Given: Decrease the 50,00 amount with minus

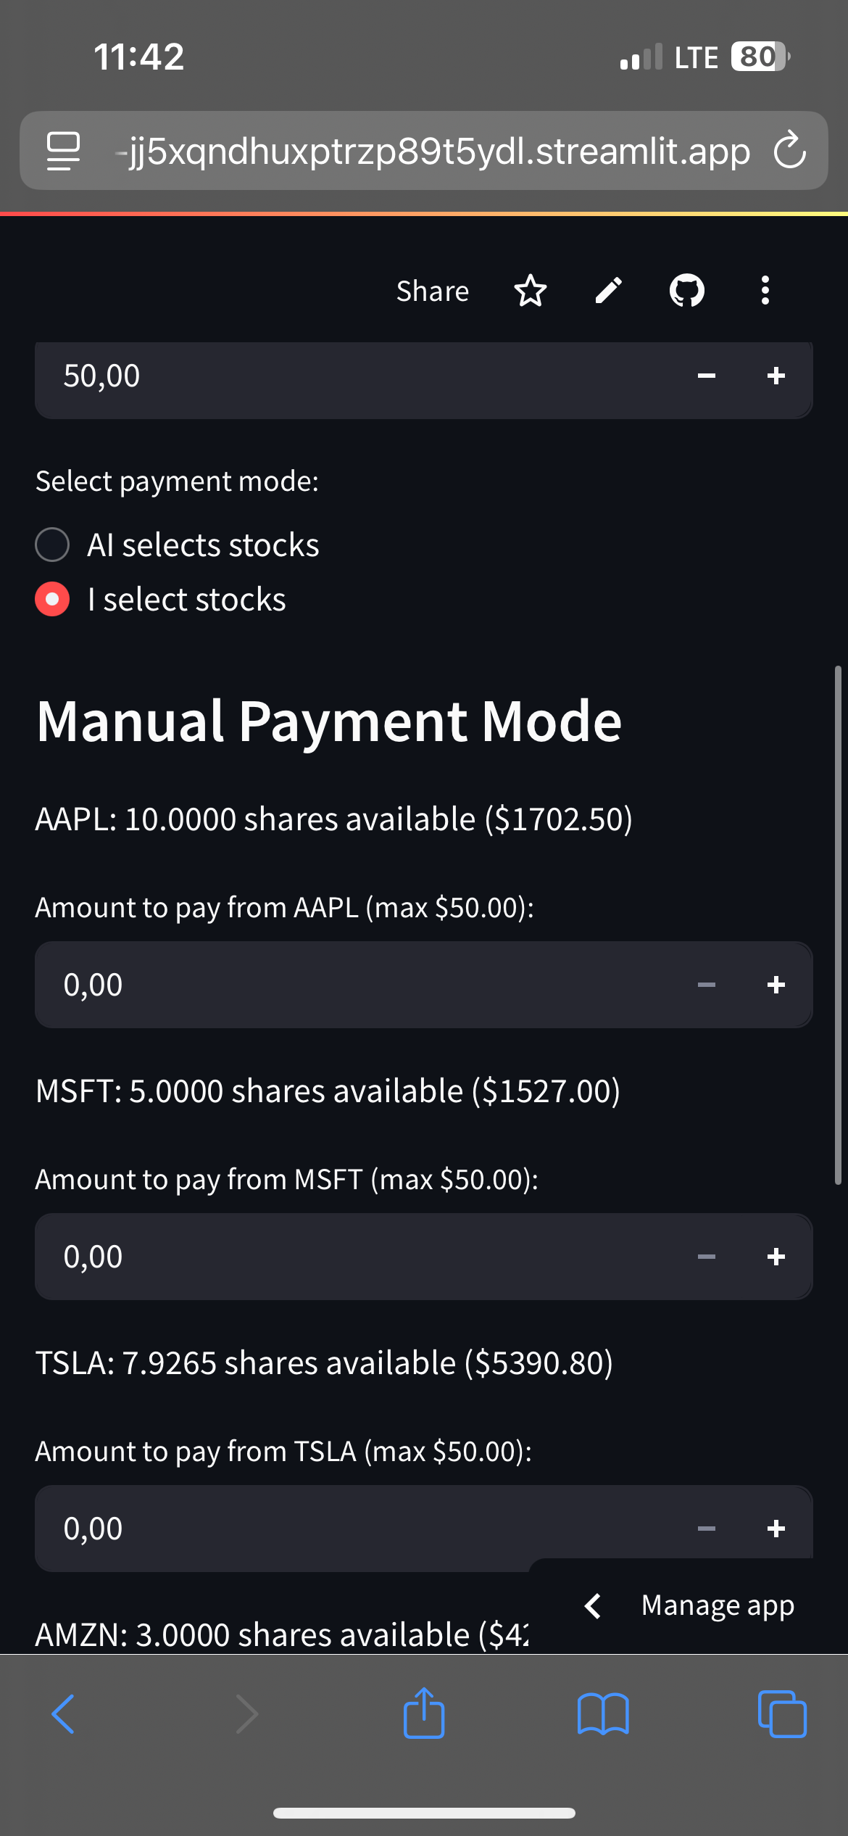Looking at the screenshot, I should tap(707, 376).
